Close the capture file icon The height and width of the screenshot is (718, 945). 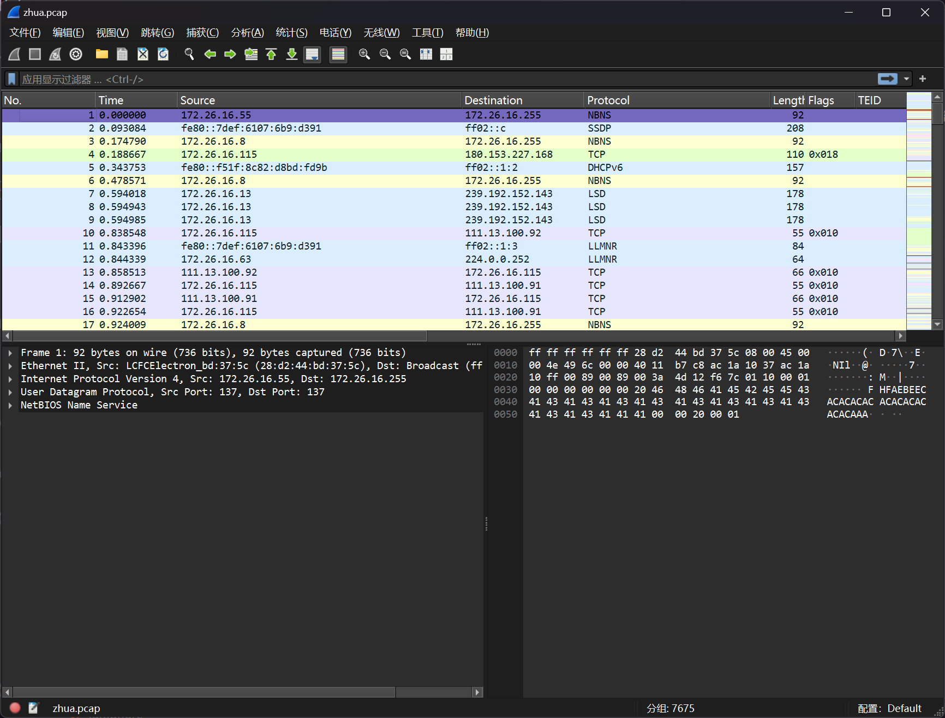(x=143, y=54)
